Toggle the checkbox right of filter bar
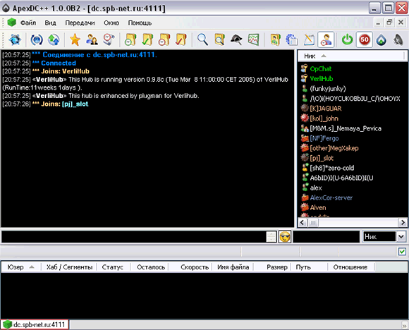The width and height of the screenshot is (409, 330). tap(402, 252)
